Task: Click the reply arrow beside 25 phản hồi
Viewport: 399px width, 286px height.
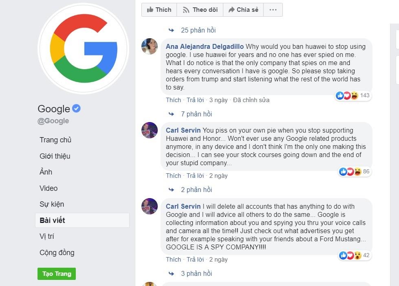Action: point(172,30)
